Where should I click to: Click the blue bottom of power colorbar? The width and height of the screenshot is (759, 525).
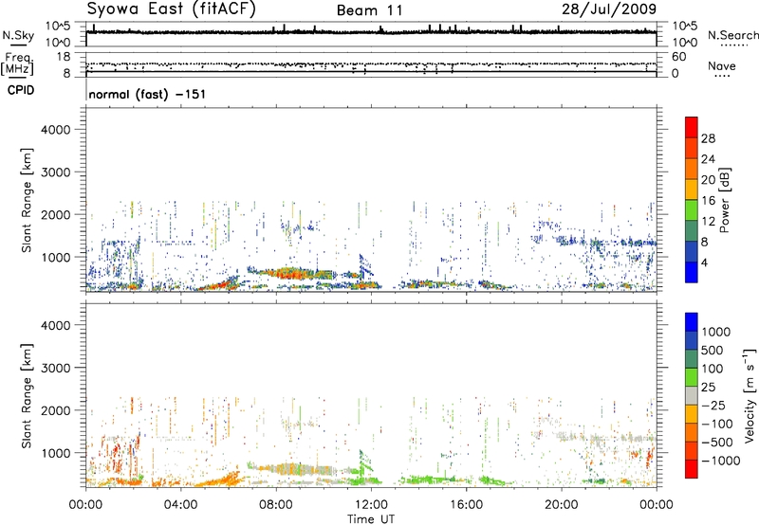pyautogui.click(x=692, y=272)
